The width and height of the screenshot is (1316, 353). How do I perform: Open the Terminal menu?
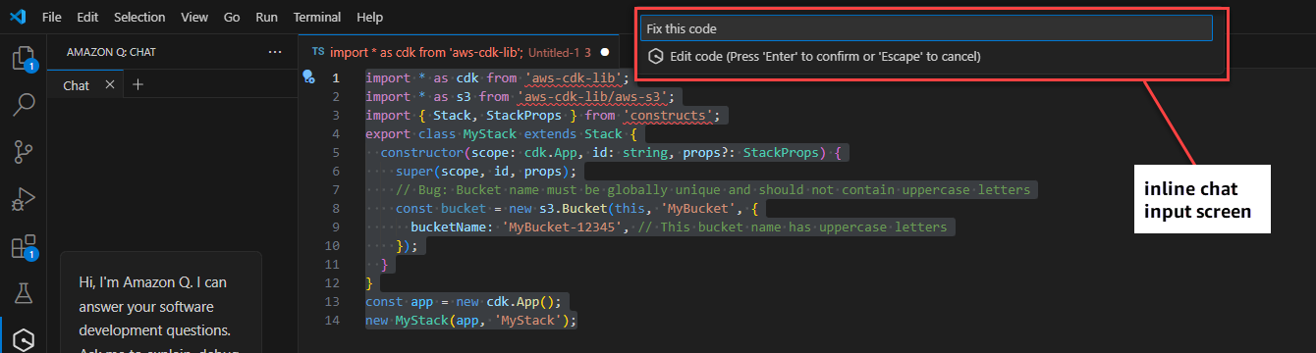(317, 18)
